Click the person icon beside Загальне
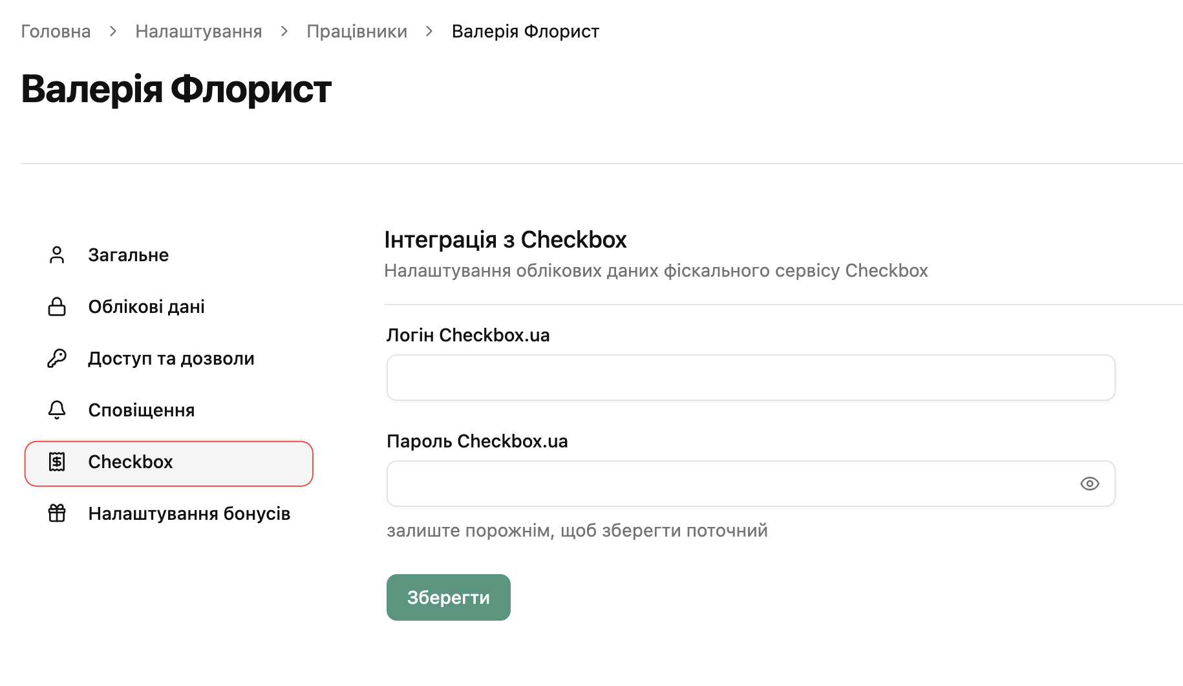 [x=57, y=255]
